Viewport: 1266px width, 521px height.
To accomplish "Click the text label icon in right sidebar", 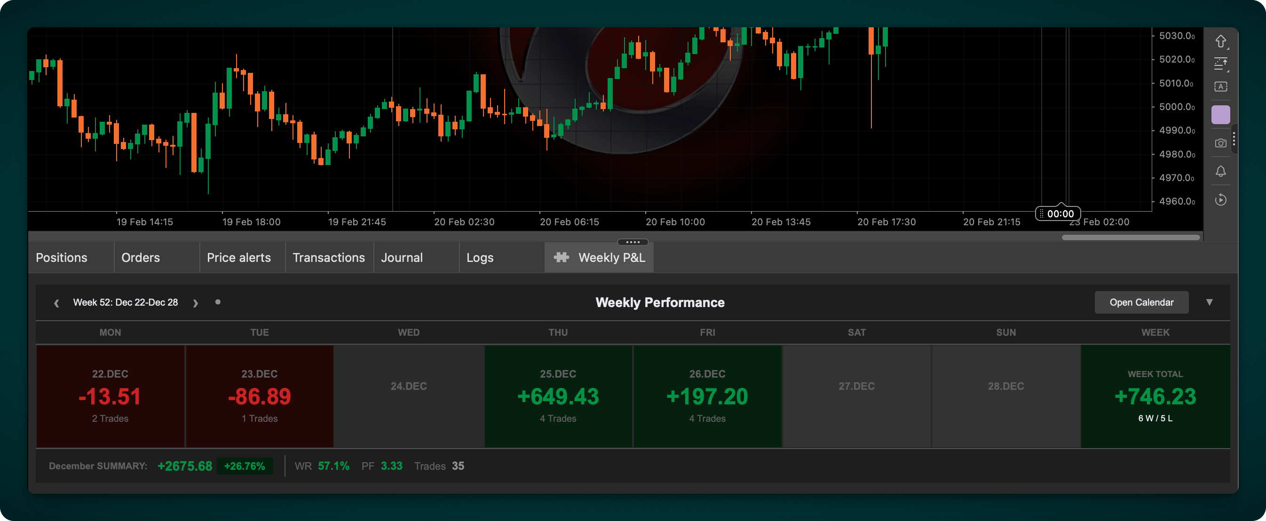I will tap(1222, 86).
